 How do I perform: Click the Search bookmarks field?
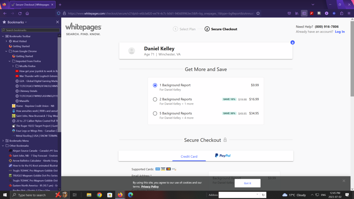click(30, 30)
